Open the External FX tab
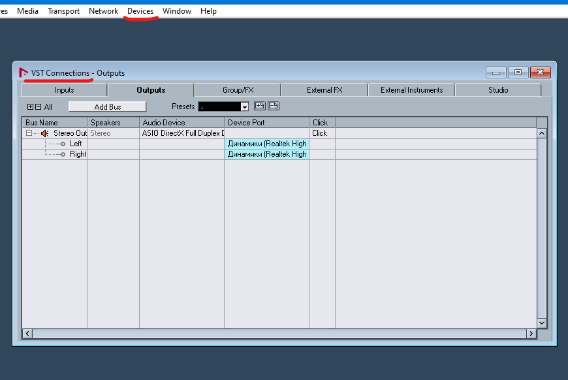Image resolution: width=568 pixels, height=380 pixels. 324,90
